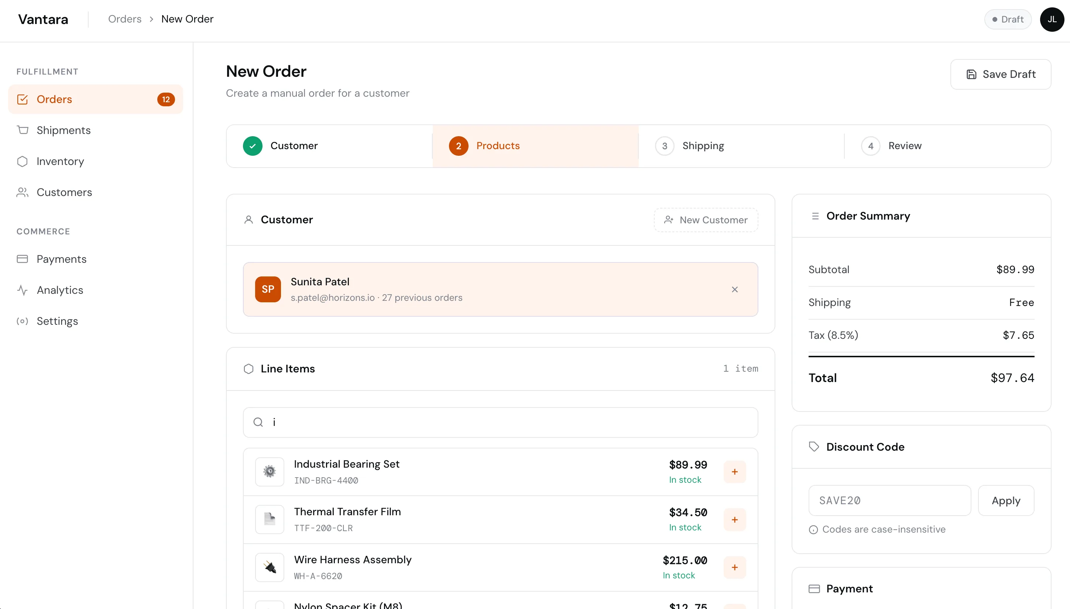Click the '1 item' count label
The image size is (1070, 609).
click(740, 368)
